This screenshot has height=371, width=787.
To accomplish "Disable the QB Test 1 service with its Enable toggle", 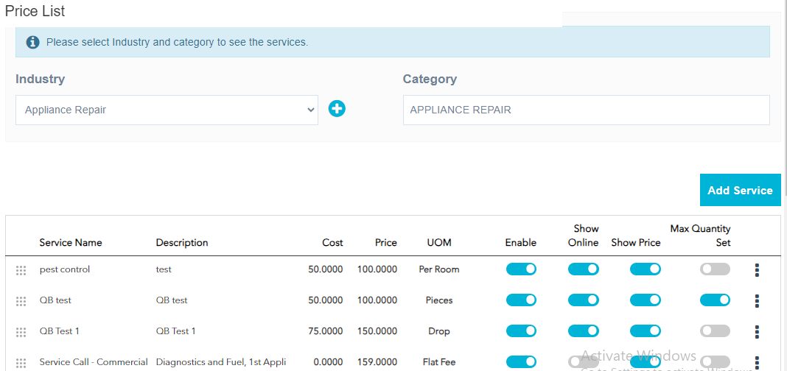I will [521, 331].
